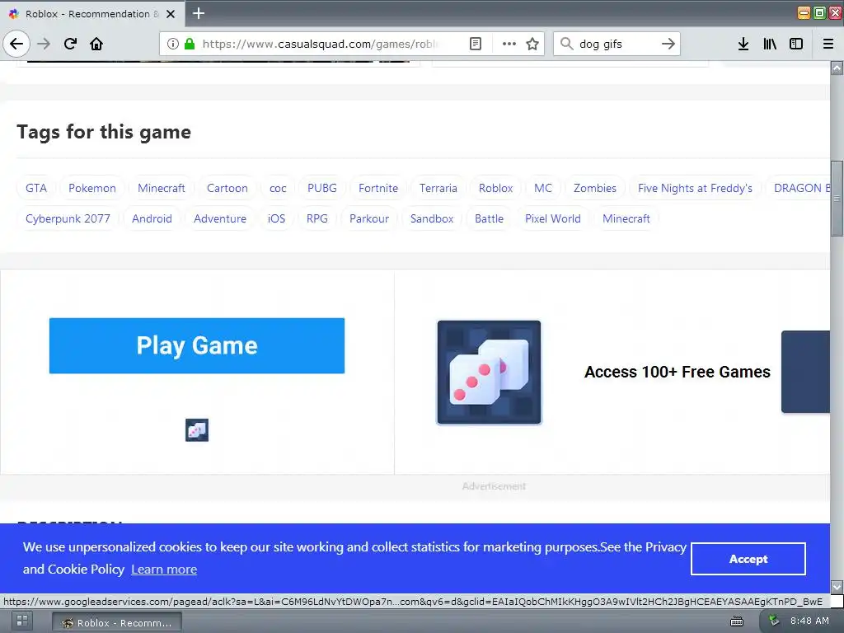Click the Play Game button
This screenshot has width=844, height=633.
pos(197,345)
